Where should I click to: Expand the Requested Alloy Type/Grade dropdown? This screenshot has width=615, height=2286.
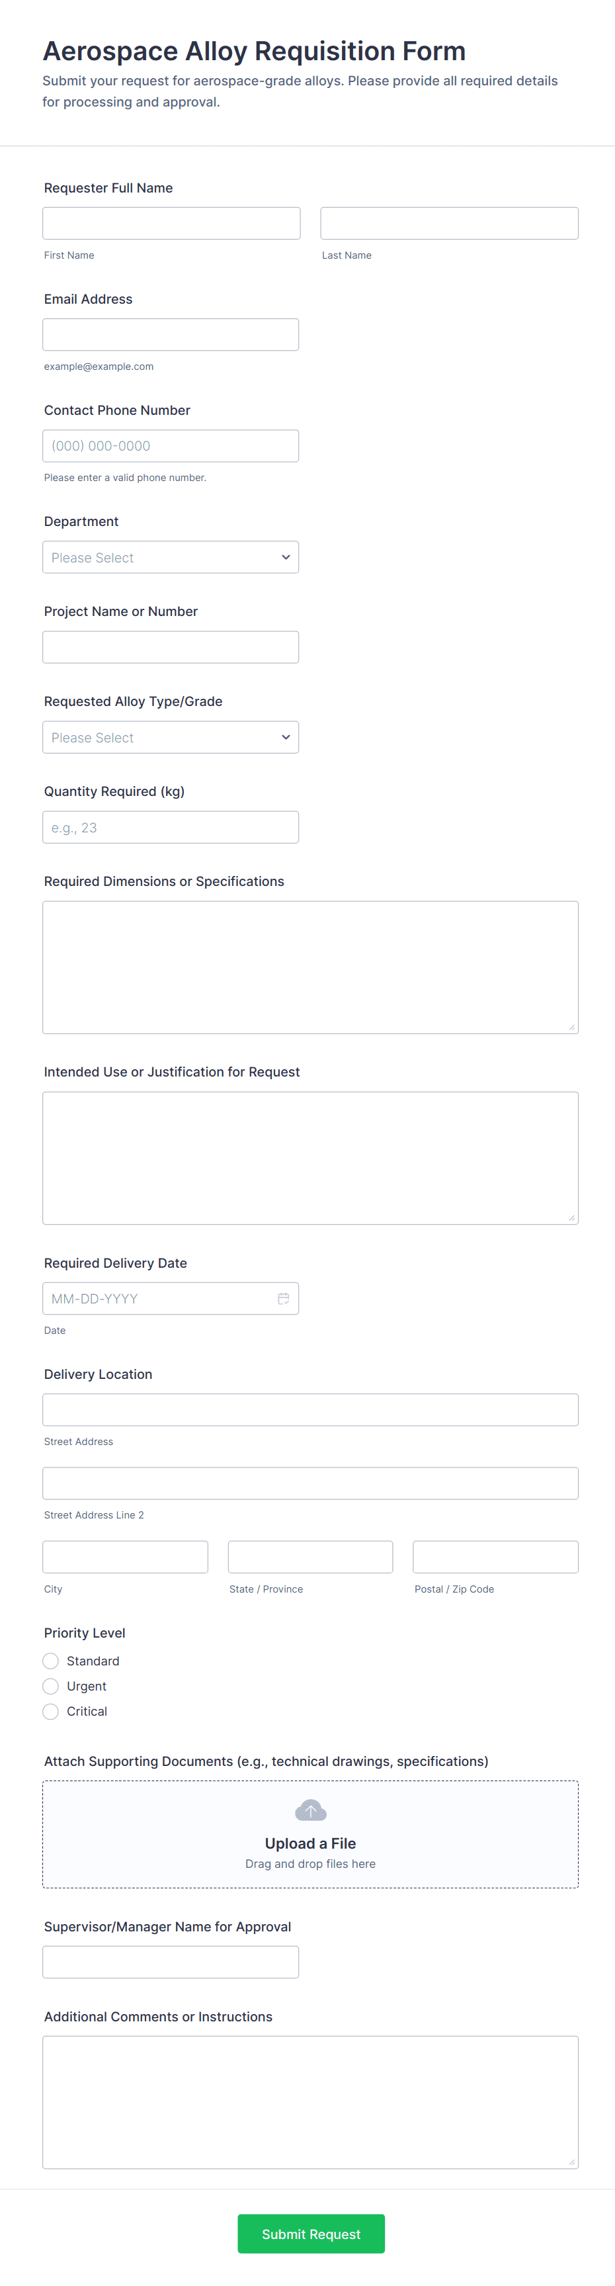click(171, 738)
